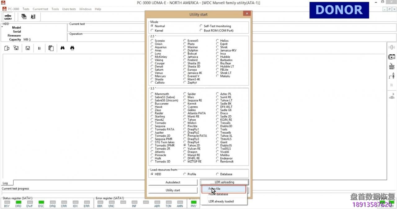
Task: Click the RESET icon in right sidebar
Action: point(392,66)
